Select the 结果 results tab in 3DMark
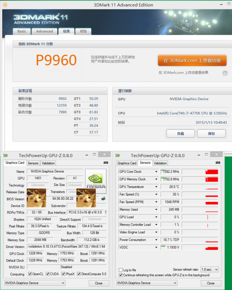This screenshot has width=232, height=290. click(x=66, y=31)
